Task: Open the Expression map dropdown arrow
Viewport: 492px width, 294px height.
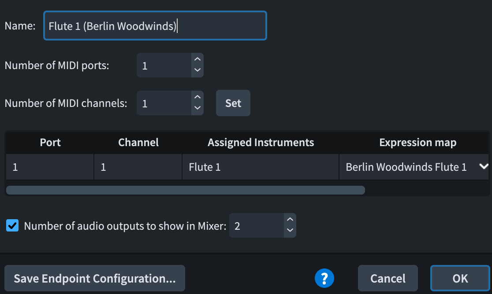Action: click(x=484, y=166)
